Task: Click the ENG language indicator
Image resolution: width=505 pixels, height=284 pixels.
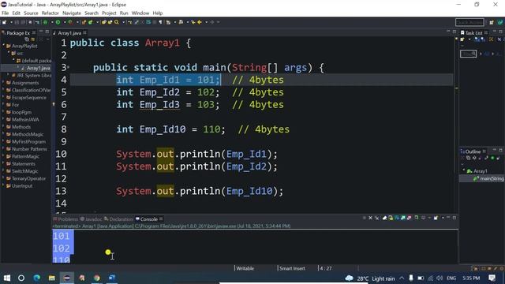Action: (x=451, y=278)
